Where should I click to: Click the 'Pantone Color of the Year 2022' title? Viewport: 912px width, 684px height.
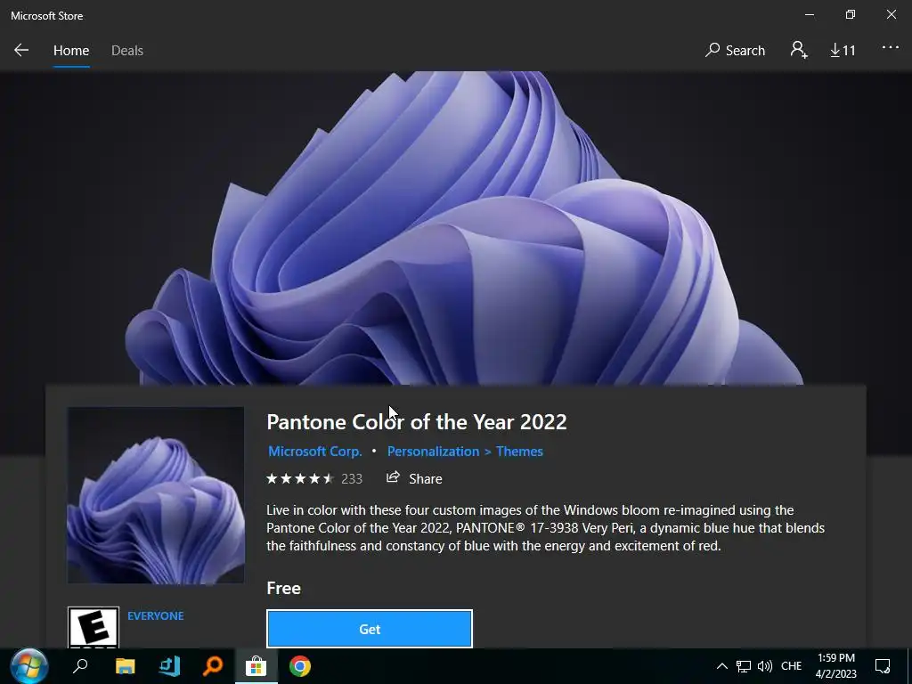click(x=417, y=422)
